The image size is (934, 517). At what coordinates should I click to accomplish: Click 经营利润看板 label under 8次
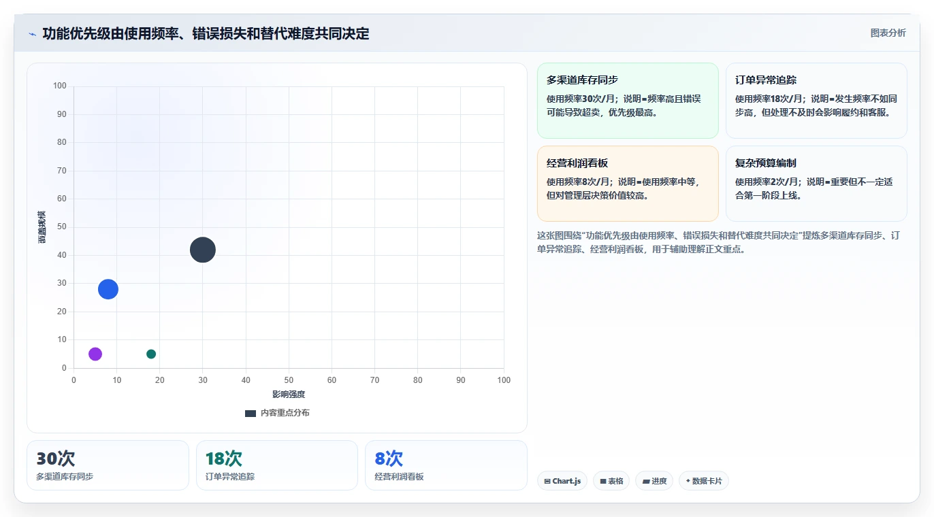pyautogui.click(x=399, y=477)
